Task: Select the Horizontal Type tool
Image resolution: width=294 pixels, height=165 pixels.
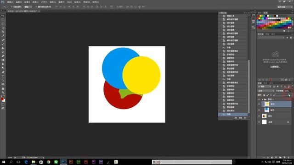Action: click(x=3, y=76)
